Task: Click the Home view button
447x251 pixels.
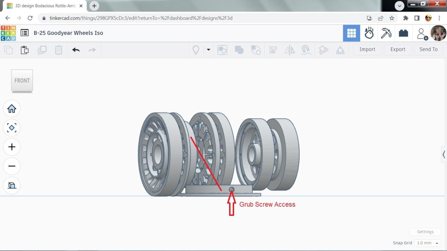Action: click(12, 109)
